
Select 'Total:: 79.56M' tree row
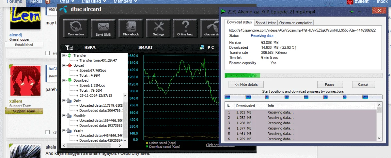tap(90, 90)
